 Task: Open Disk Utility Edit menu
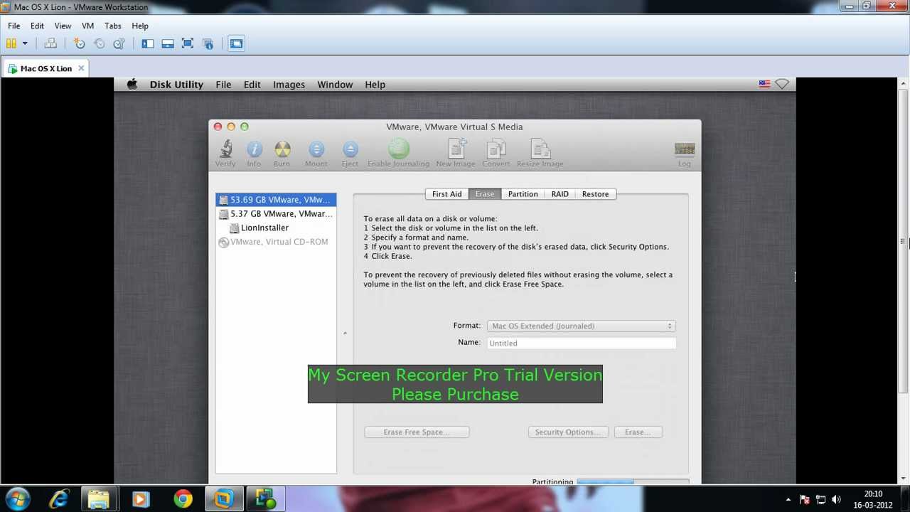click(252, 85)
